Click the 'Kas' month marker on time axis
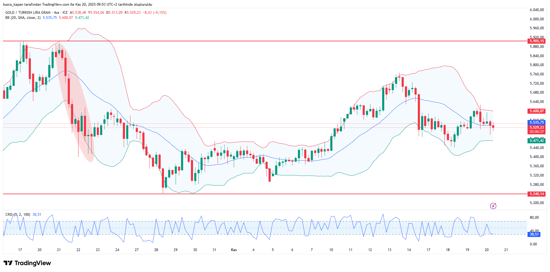The width and height of the screenshot is (550, 272). [x=234, y=250]
